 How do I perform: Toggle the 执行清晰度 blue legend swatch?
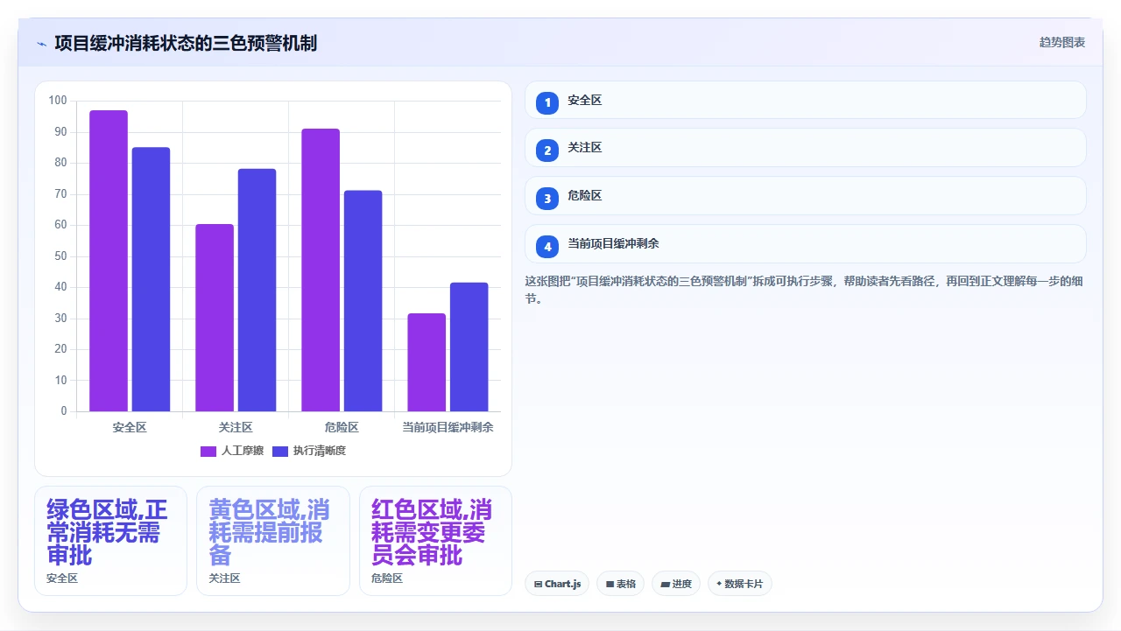coord(280,451)
